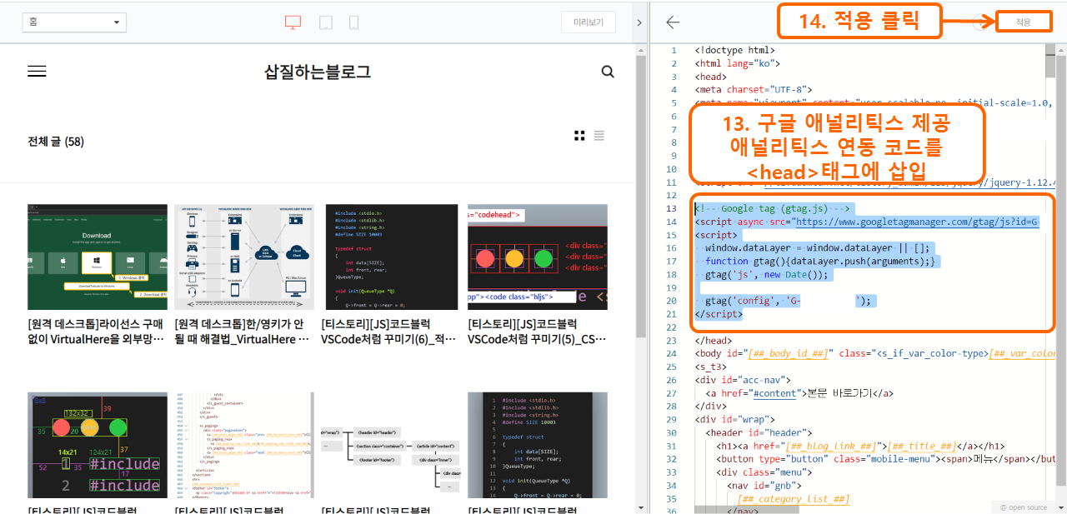The width and height of the screenshot is (1067, 514).
Task: Click the #content link in the code
Action: [775, 392]
